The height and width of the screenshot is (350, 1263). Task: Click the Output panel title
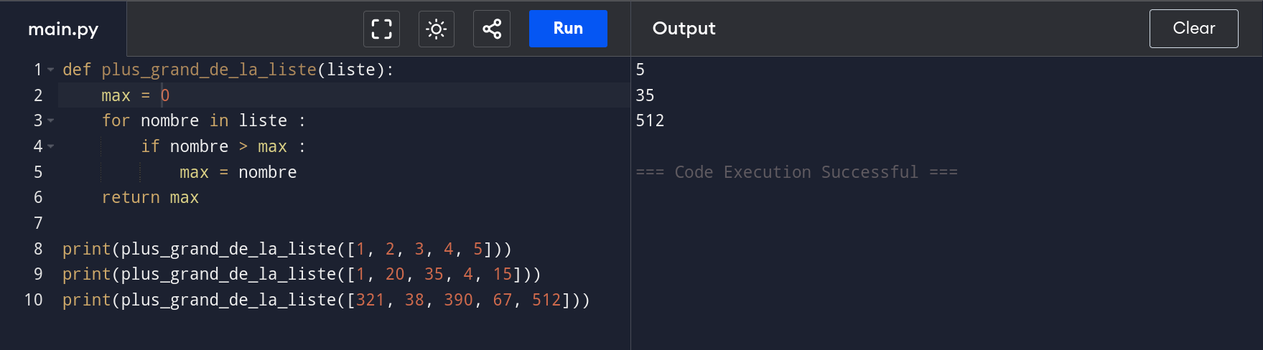pos(684,29)
